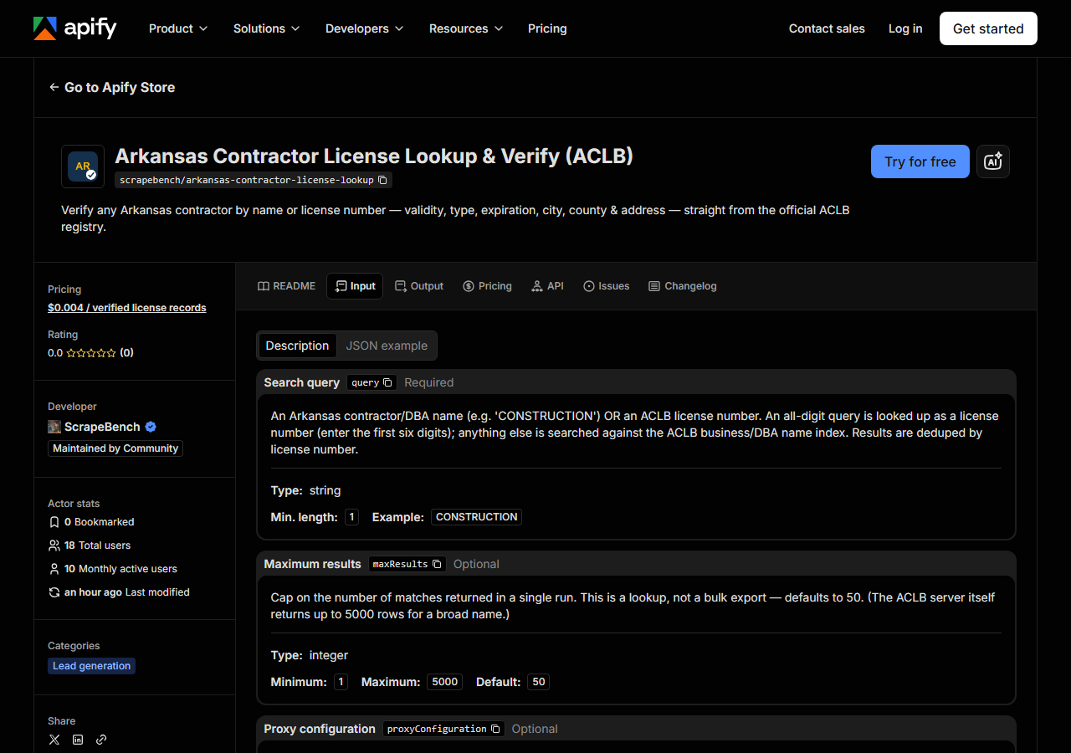
Task: Switch to the API tab
Action: [547, 286]
